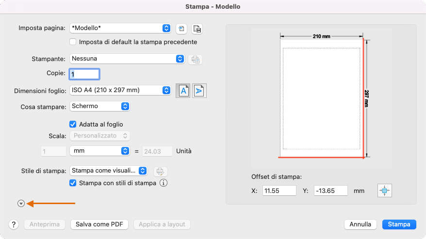Click the X offset input field

[x=279, y=191]
